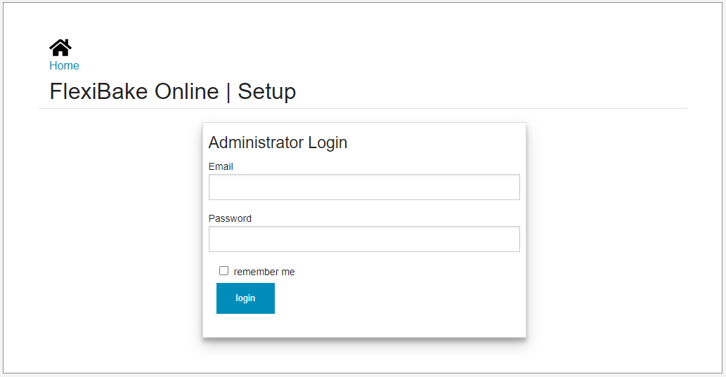Viewport: 726px width, 377px height.
Task: Focus the Email input field
Action: pos(364,187)
